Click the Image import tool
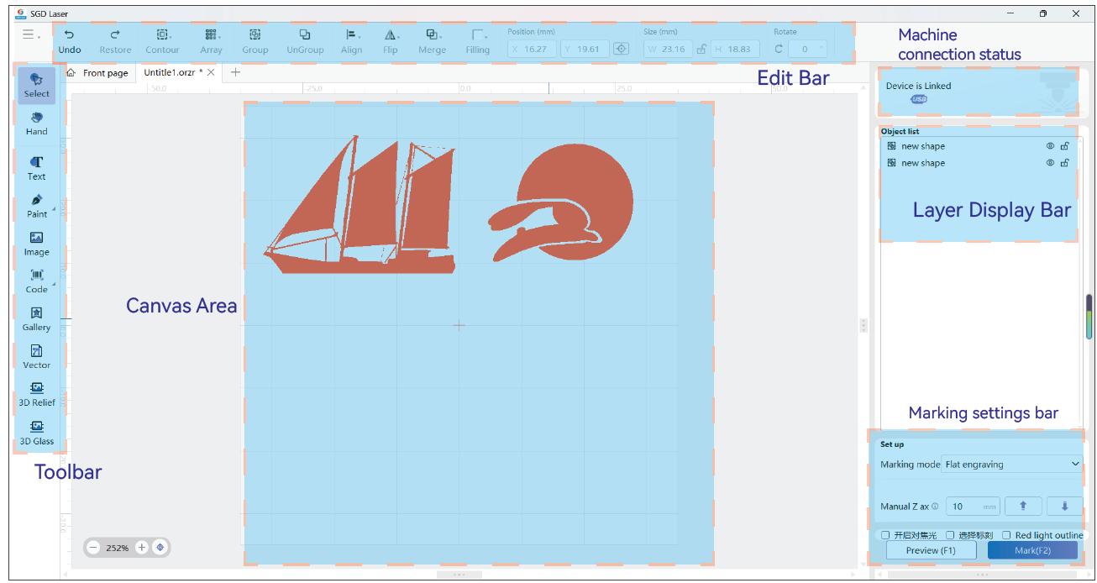Viewport: 1097px width, 583px height. point(36,243)
